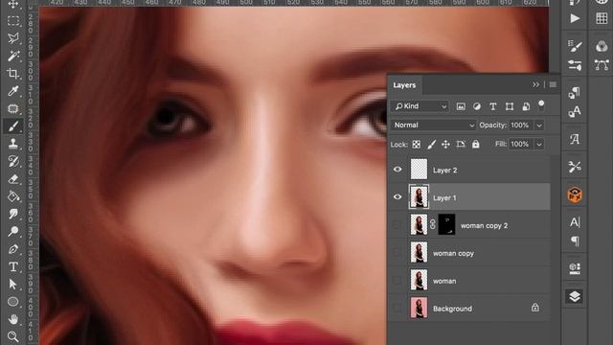
Task: Select the woman copy 2 layer mask
Action: 446,224
